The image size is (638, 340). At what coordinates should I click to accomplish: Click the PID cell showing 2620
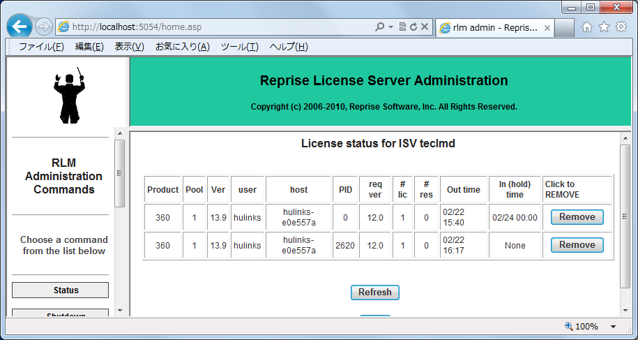coord(345,246)
